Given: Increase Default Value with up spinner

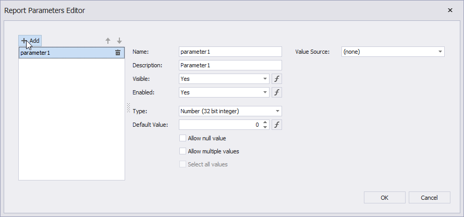Looking at the screenshot, I should (265, 123).
